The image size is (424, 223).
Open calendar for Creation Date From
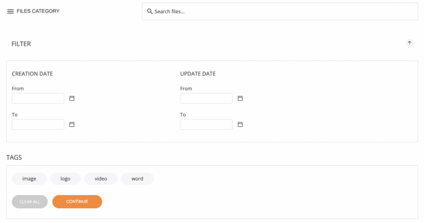72,99
